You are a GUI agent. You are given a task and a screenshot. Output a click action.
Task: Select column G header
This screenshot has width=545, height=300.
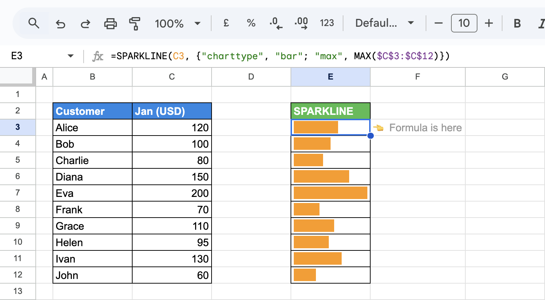pos(505,77)
